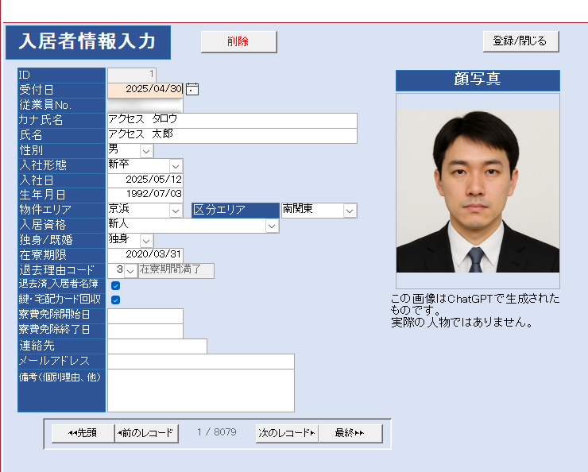Click the face photo thumbnail
This screenshot has width=588, height=472.
click(478, 191)
